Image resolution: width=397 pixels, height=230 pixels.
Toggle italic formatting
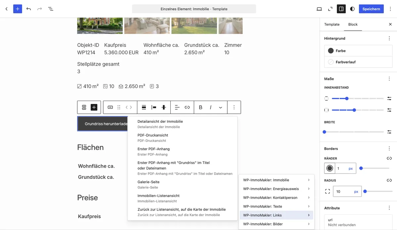tap(211, 107)
